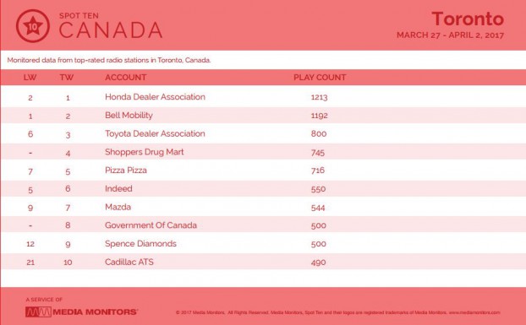Select the Pizza Pizza account row
The height and width of the screenshot is (325, 526).
(263, 171)
